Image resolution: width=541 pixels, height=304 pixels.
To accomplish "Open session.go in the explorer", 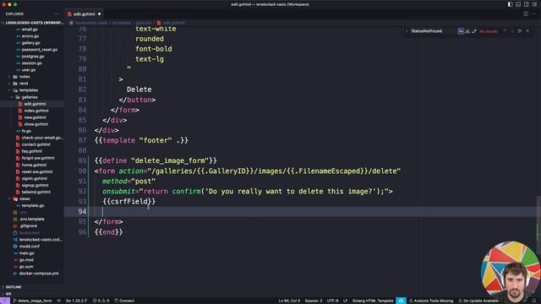I will tap(32, 63).
